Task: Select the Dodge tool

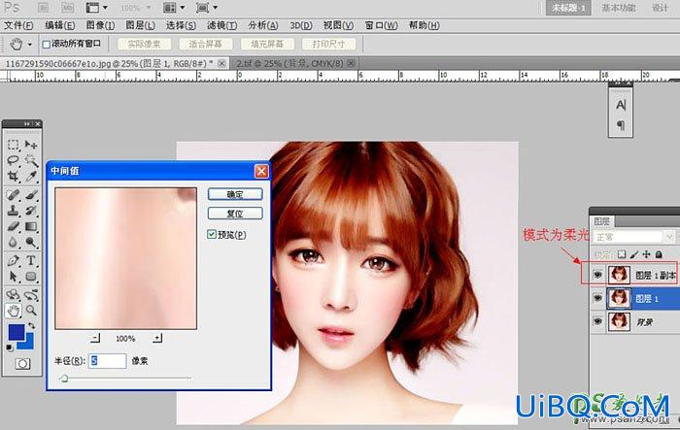Action: pos(31,242)
